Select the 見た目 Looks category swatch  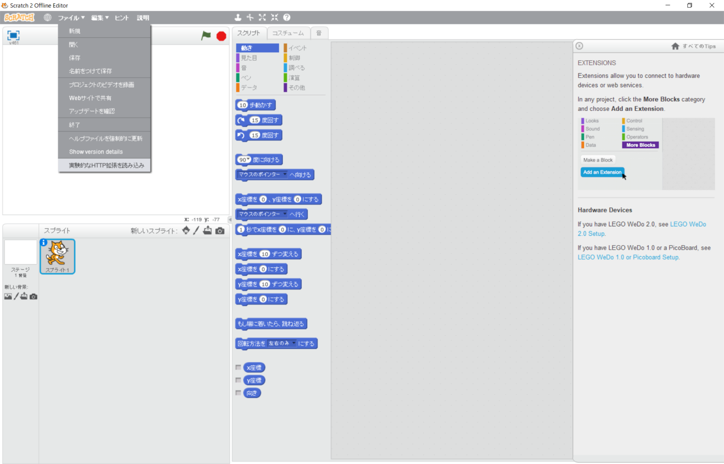point(249,58)
